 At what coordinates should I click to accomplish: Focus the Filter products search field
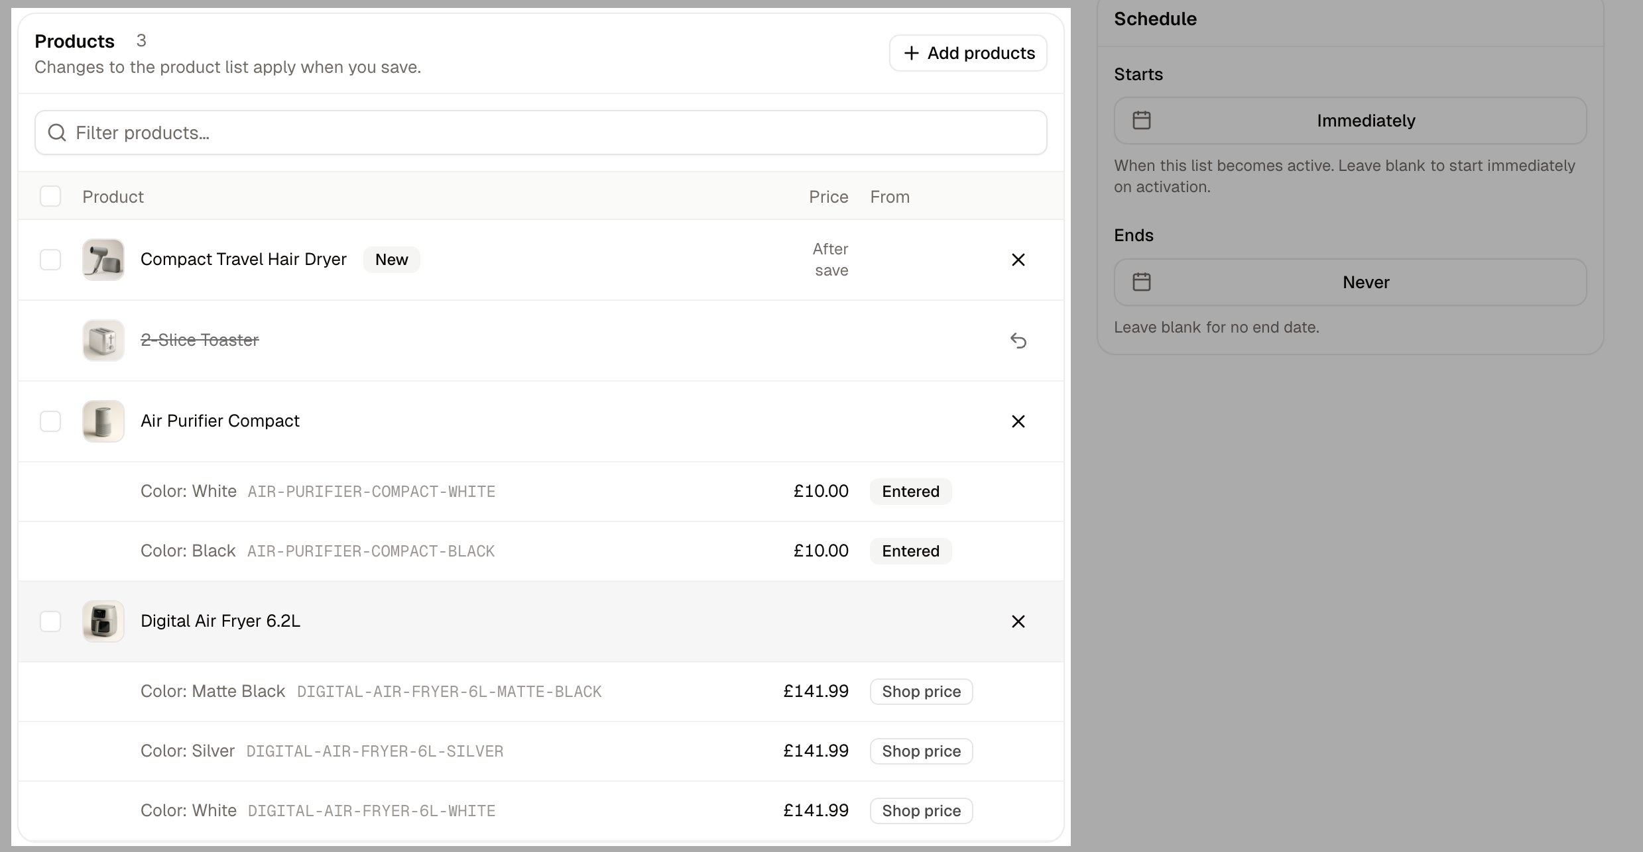[x=541, y=133]
